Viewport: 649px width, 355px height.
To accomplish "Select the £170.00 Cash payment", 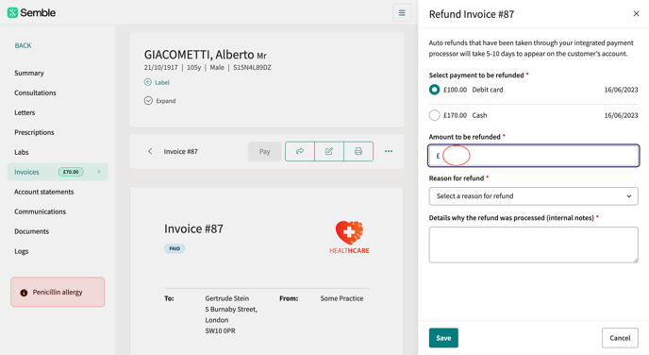I will click(x=434, y=115).
